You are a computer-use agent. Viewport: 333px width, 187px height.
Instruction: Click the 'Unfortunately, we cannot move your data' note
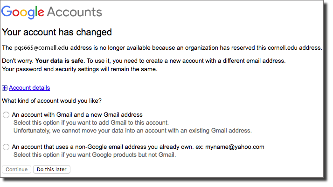(132, 131)
